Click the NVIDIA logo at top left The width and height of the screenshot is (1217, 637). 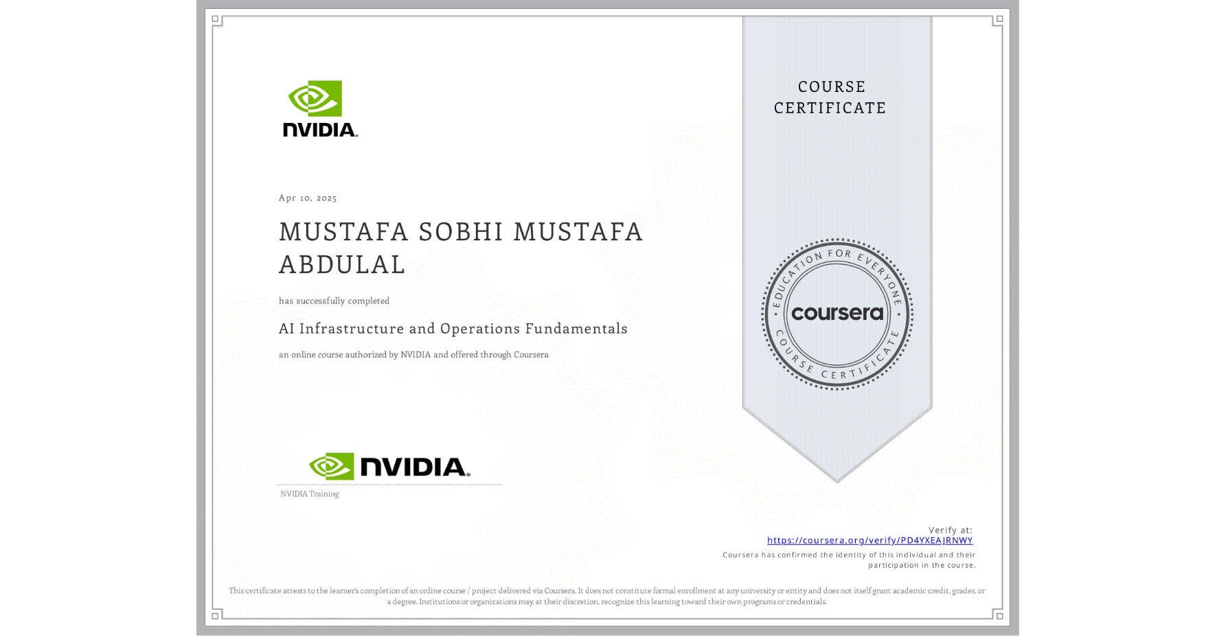pos(320,109)
